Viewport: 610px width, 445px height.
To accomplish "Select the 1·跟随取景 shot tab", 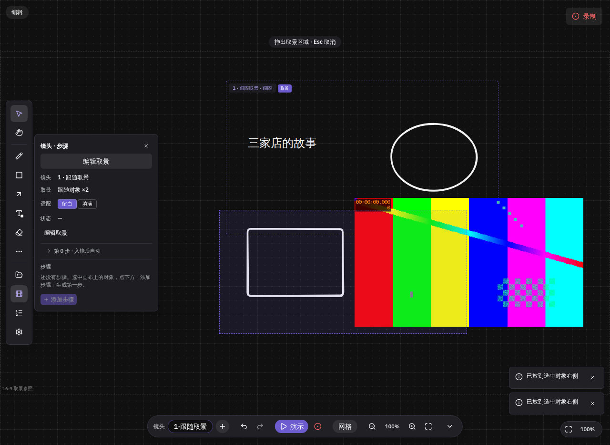I will tap(190, 426).
